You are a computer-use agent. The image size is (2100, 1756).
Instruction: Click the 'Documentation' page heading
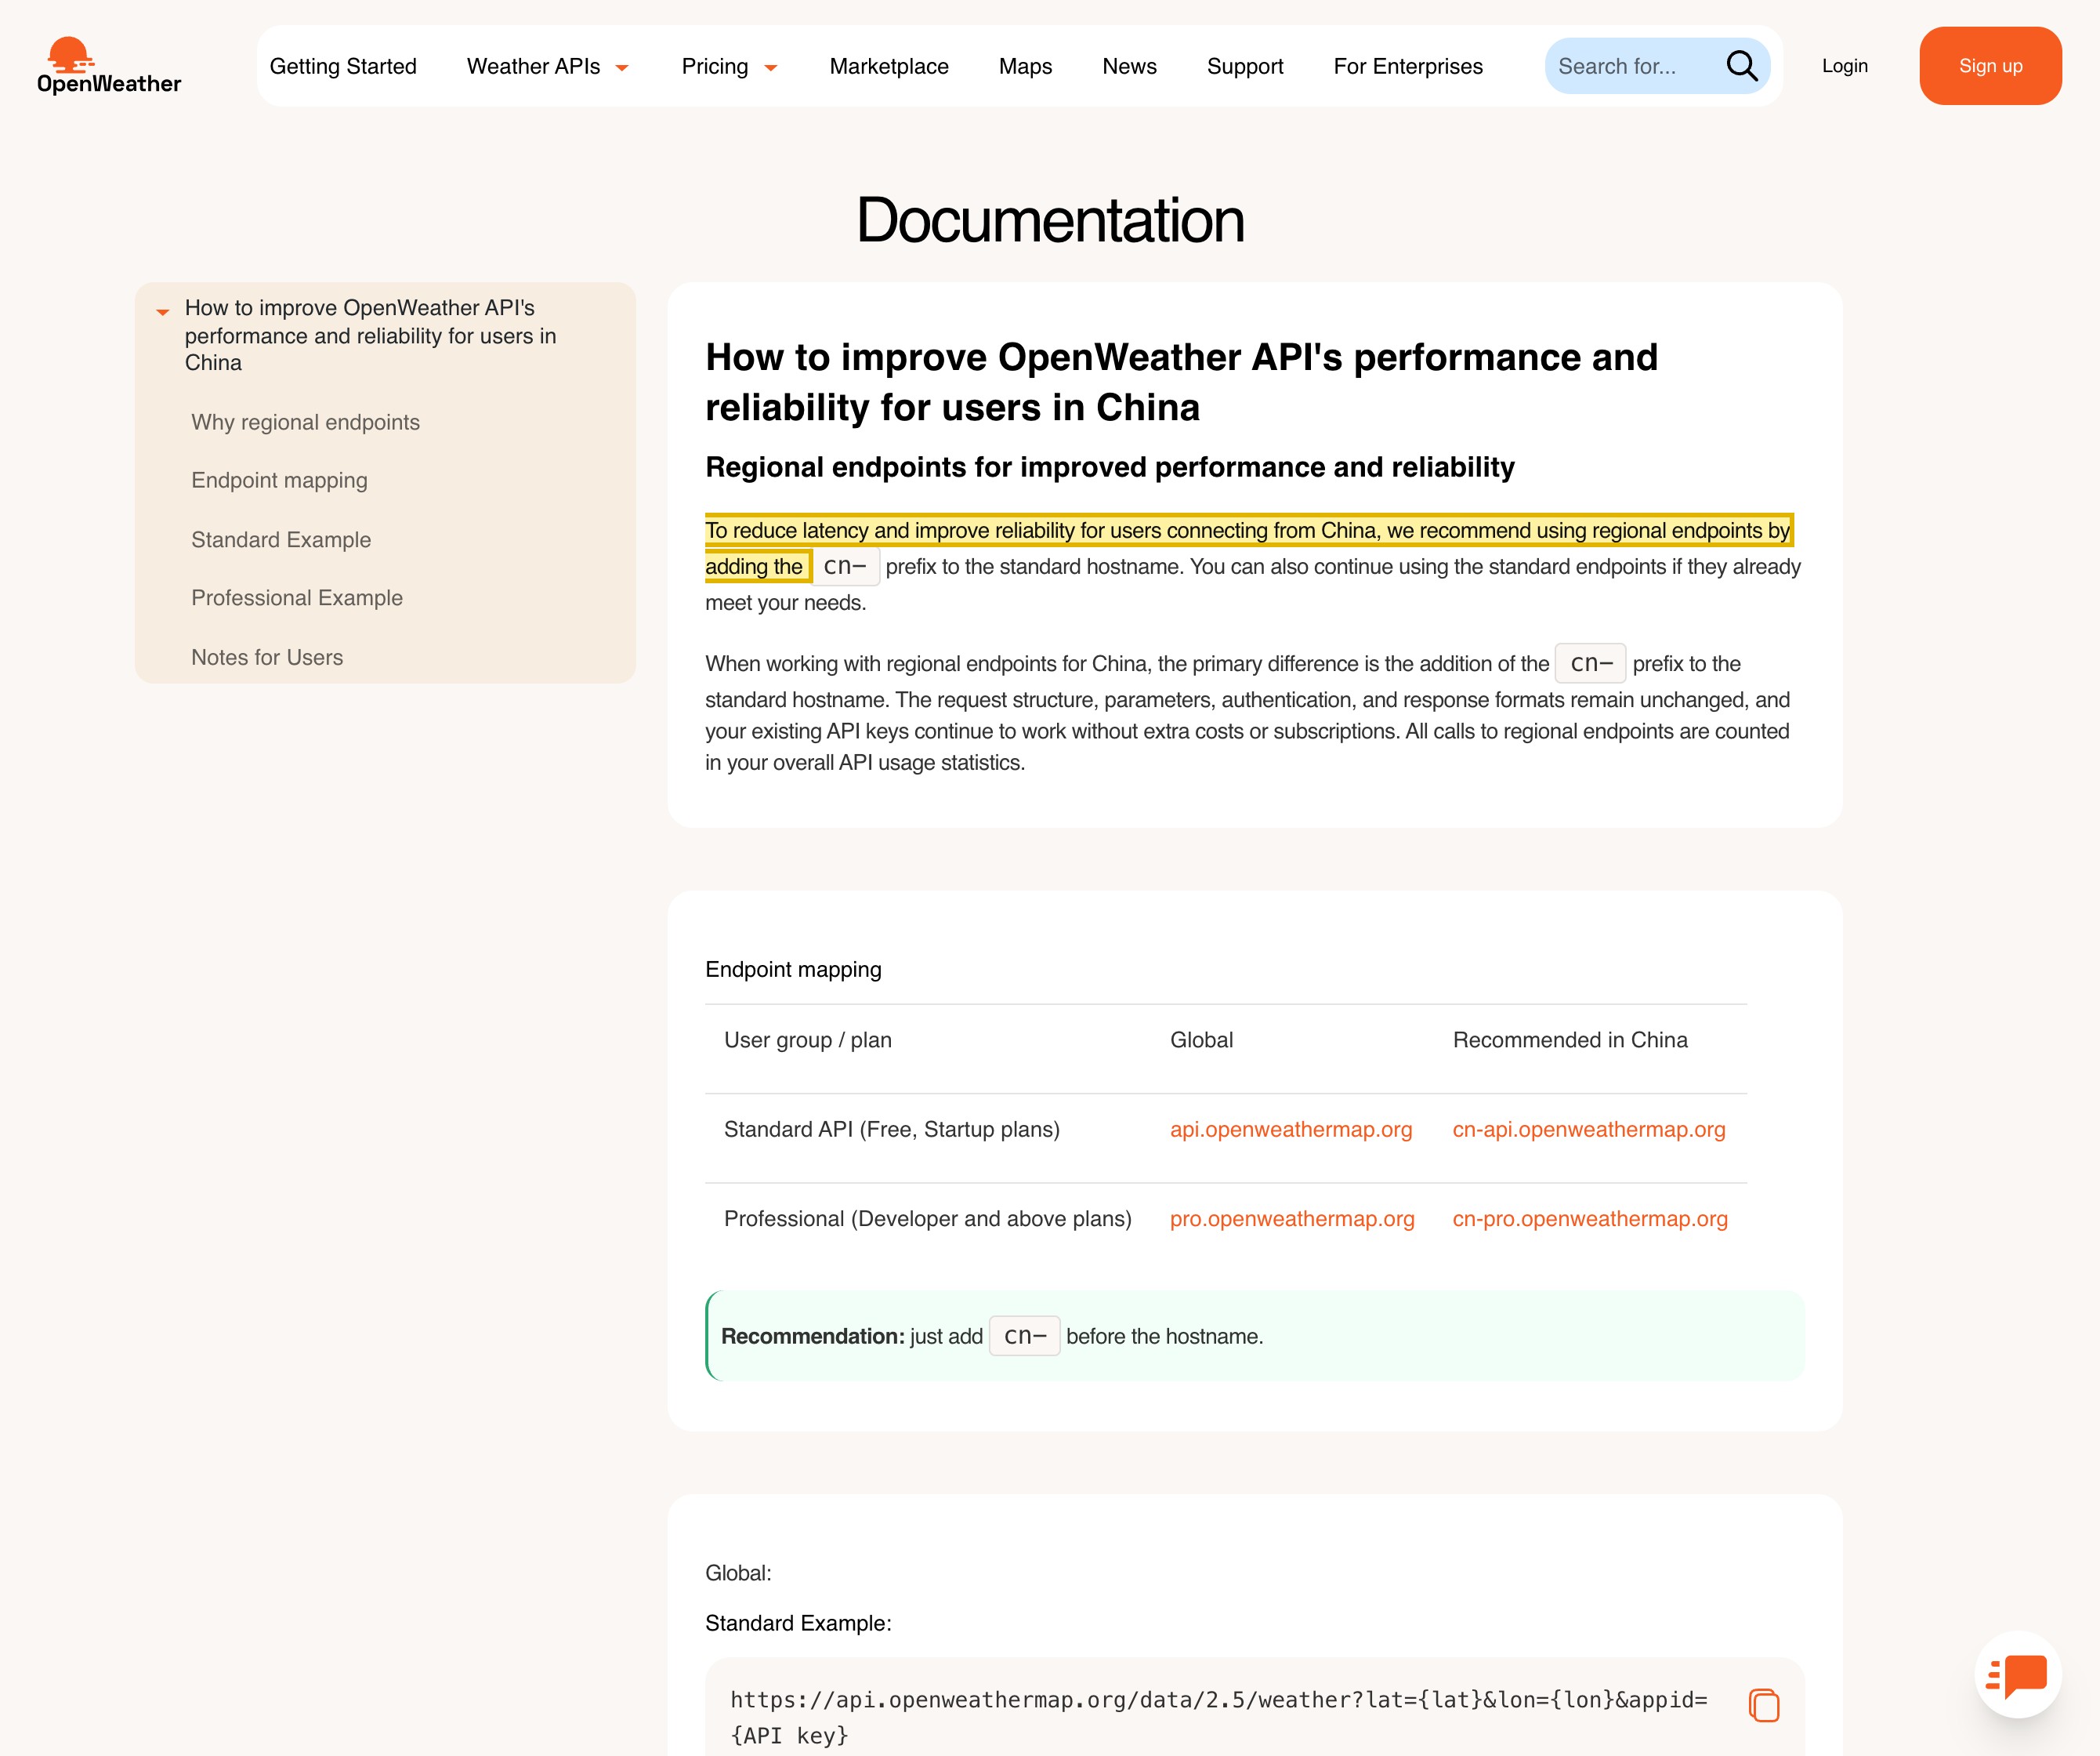pyautogui.click(x=1050, y=220)
